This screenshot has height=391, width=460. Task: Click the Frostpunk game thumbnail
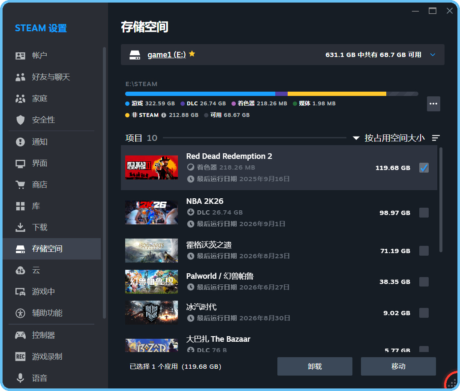coord(151,313)
